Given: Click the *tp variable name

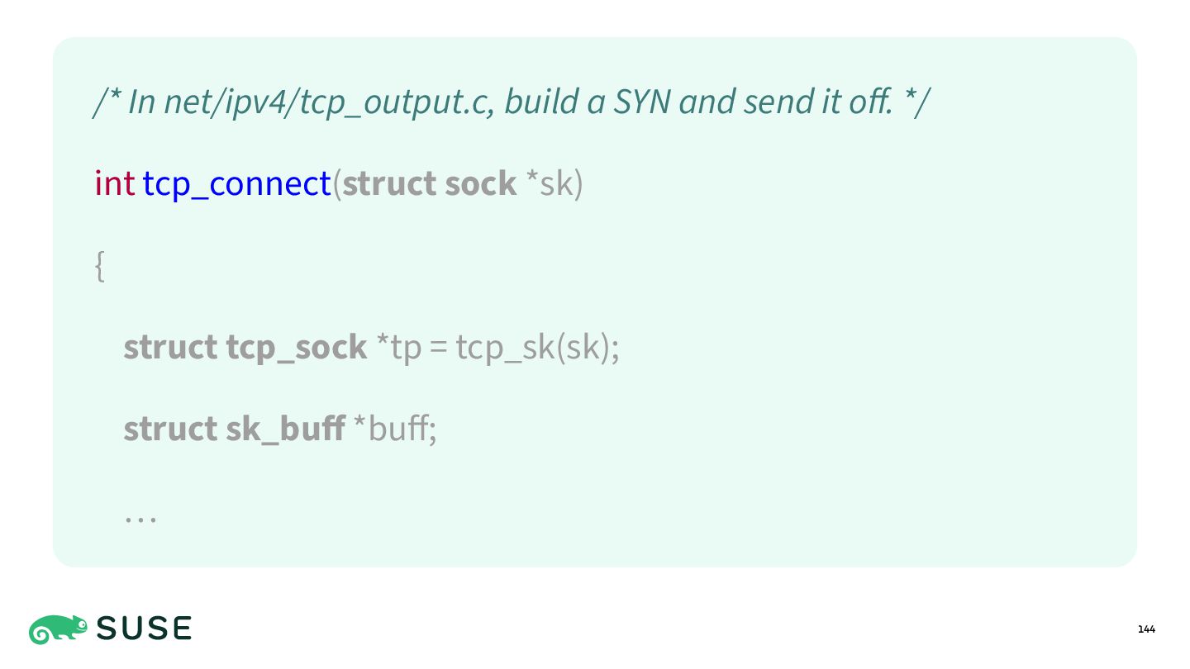Looking at the screenshot, I should pyautogui.click(x=398, y=348).
